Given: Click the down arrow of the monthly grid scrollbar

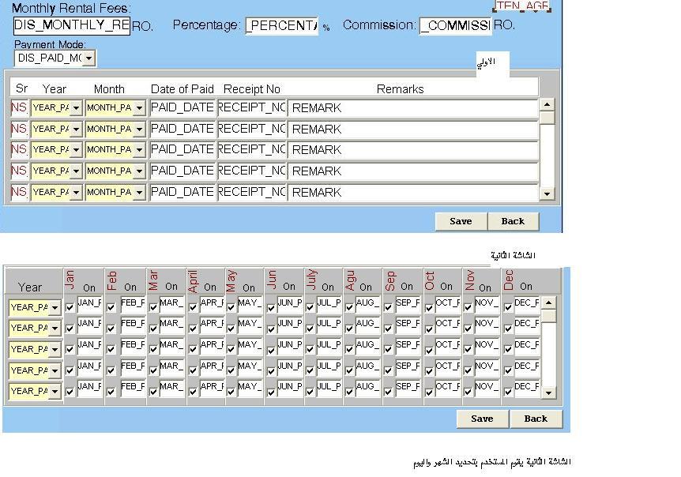Looking at the screenshot, I should (549, 392).
